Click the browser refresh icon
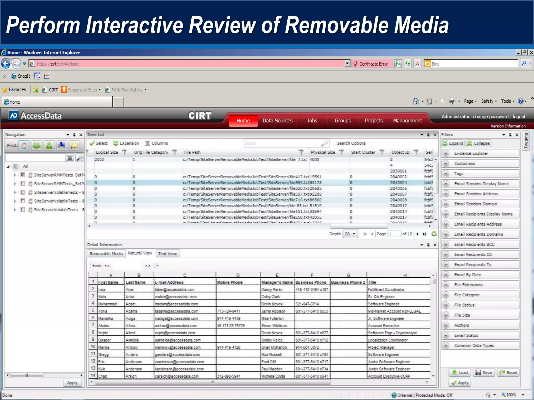Viewport: 534px width, 400px height. [x=408, y=64]
